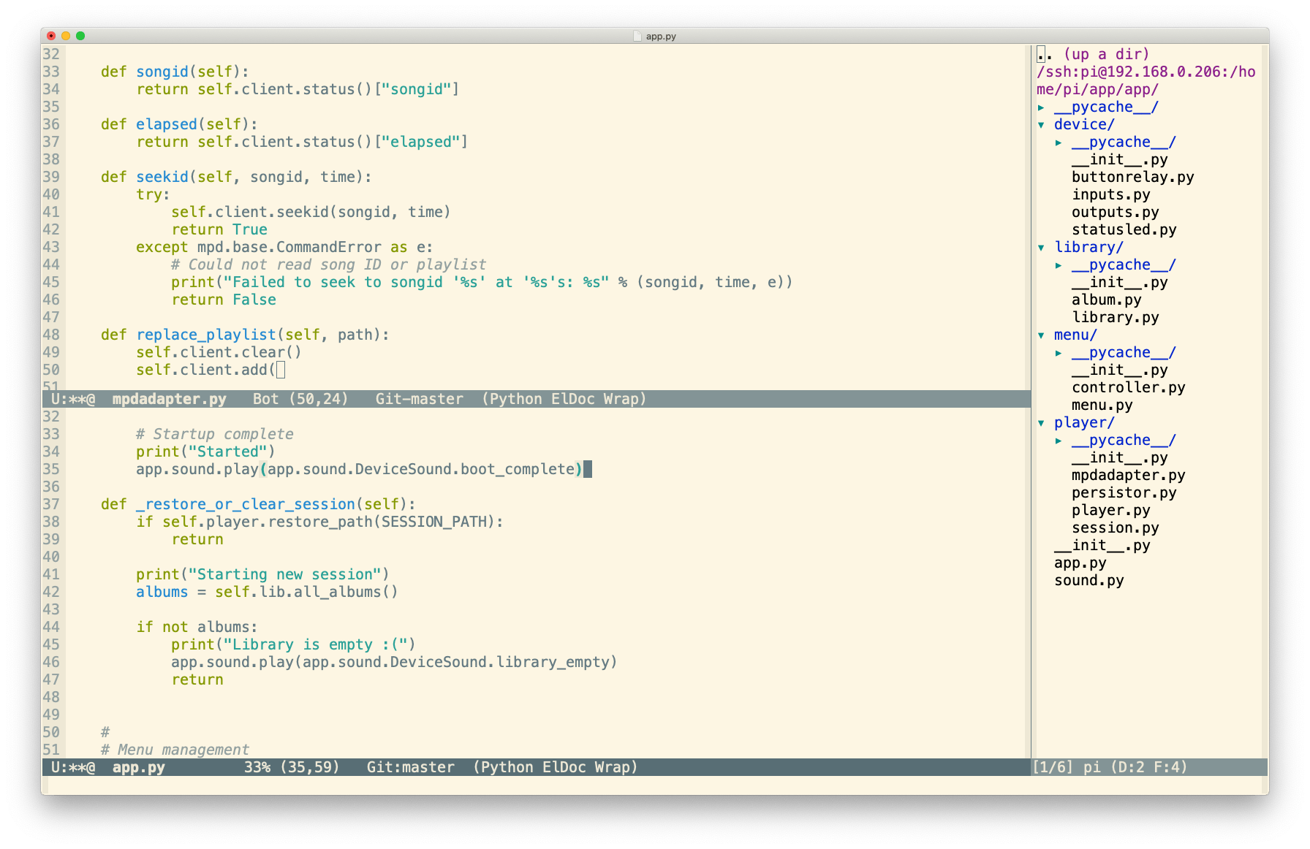Open buttonrelay.py from the device folder
Image resolution: width=1310 pixels, height=849 pixels.
pyautogui.click(x=1133, y=177)
